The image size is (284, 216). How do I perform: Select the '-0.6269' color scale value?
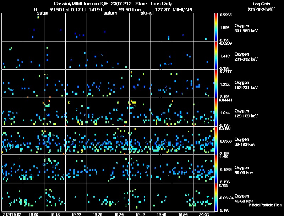point(225,43)
